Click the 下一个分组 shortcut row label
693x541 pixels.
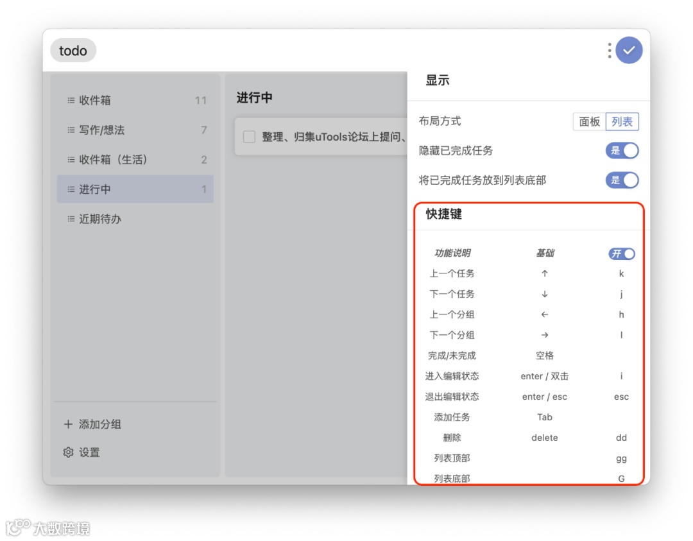[x=452, y=335]
